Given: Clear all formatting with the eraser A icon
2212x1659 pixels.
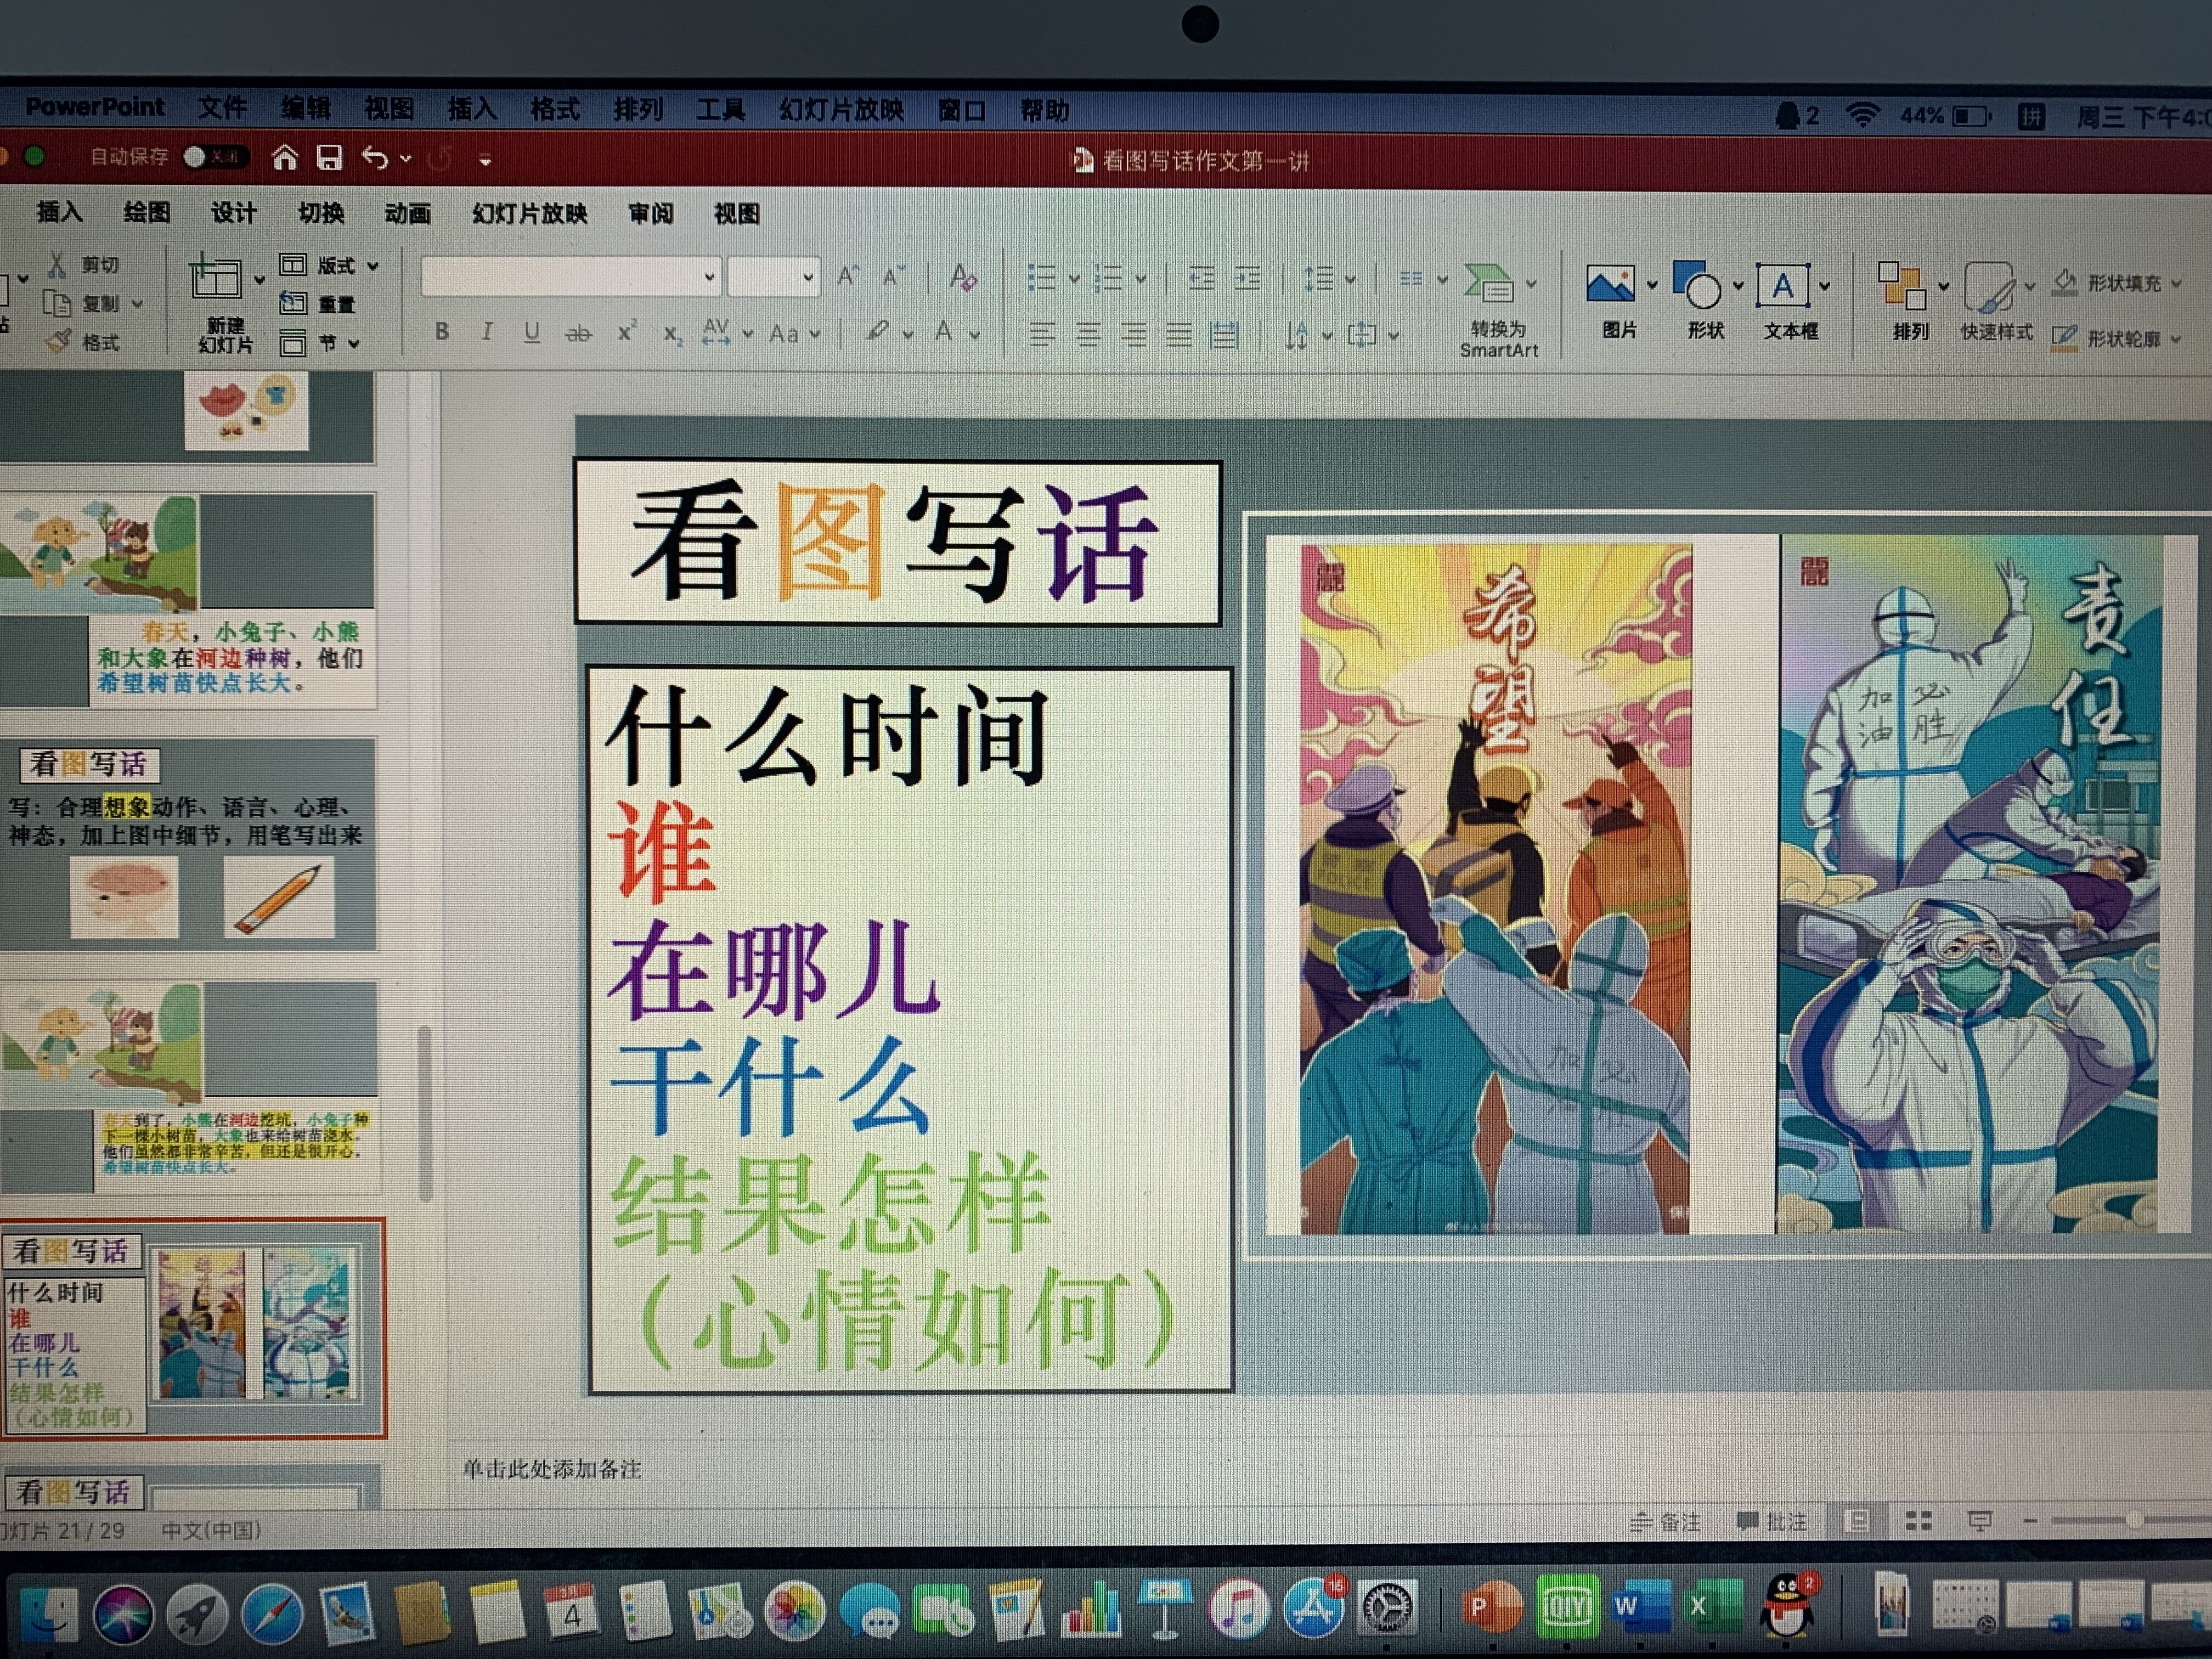Looking at the screenshot, I should (x=963, y=277).
